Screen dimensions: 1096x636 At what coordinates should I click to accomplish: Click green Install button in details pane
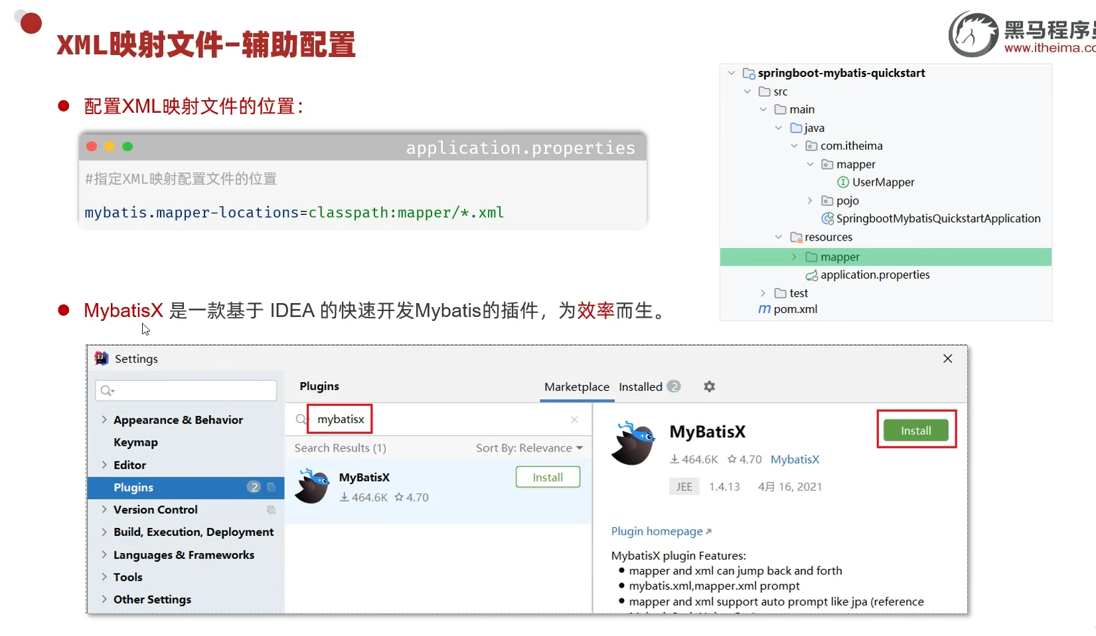pos(916,431)
